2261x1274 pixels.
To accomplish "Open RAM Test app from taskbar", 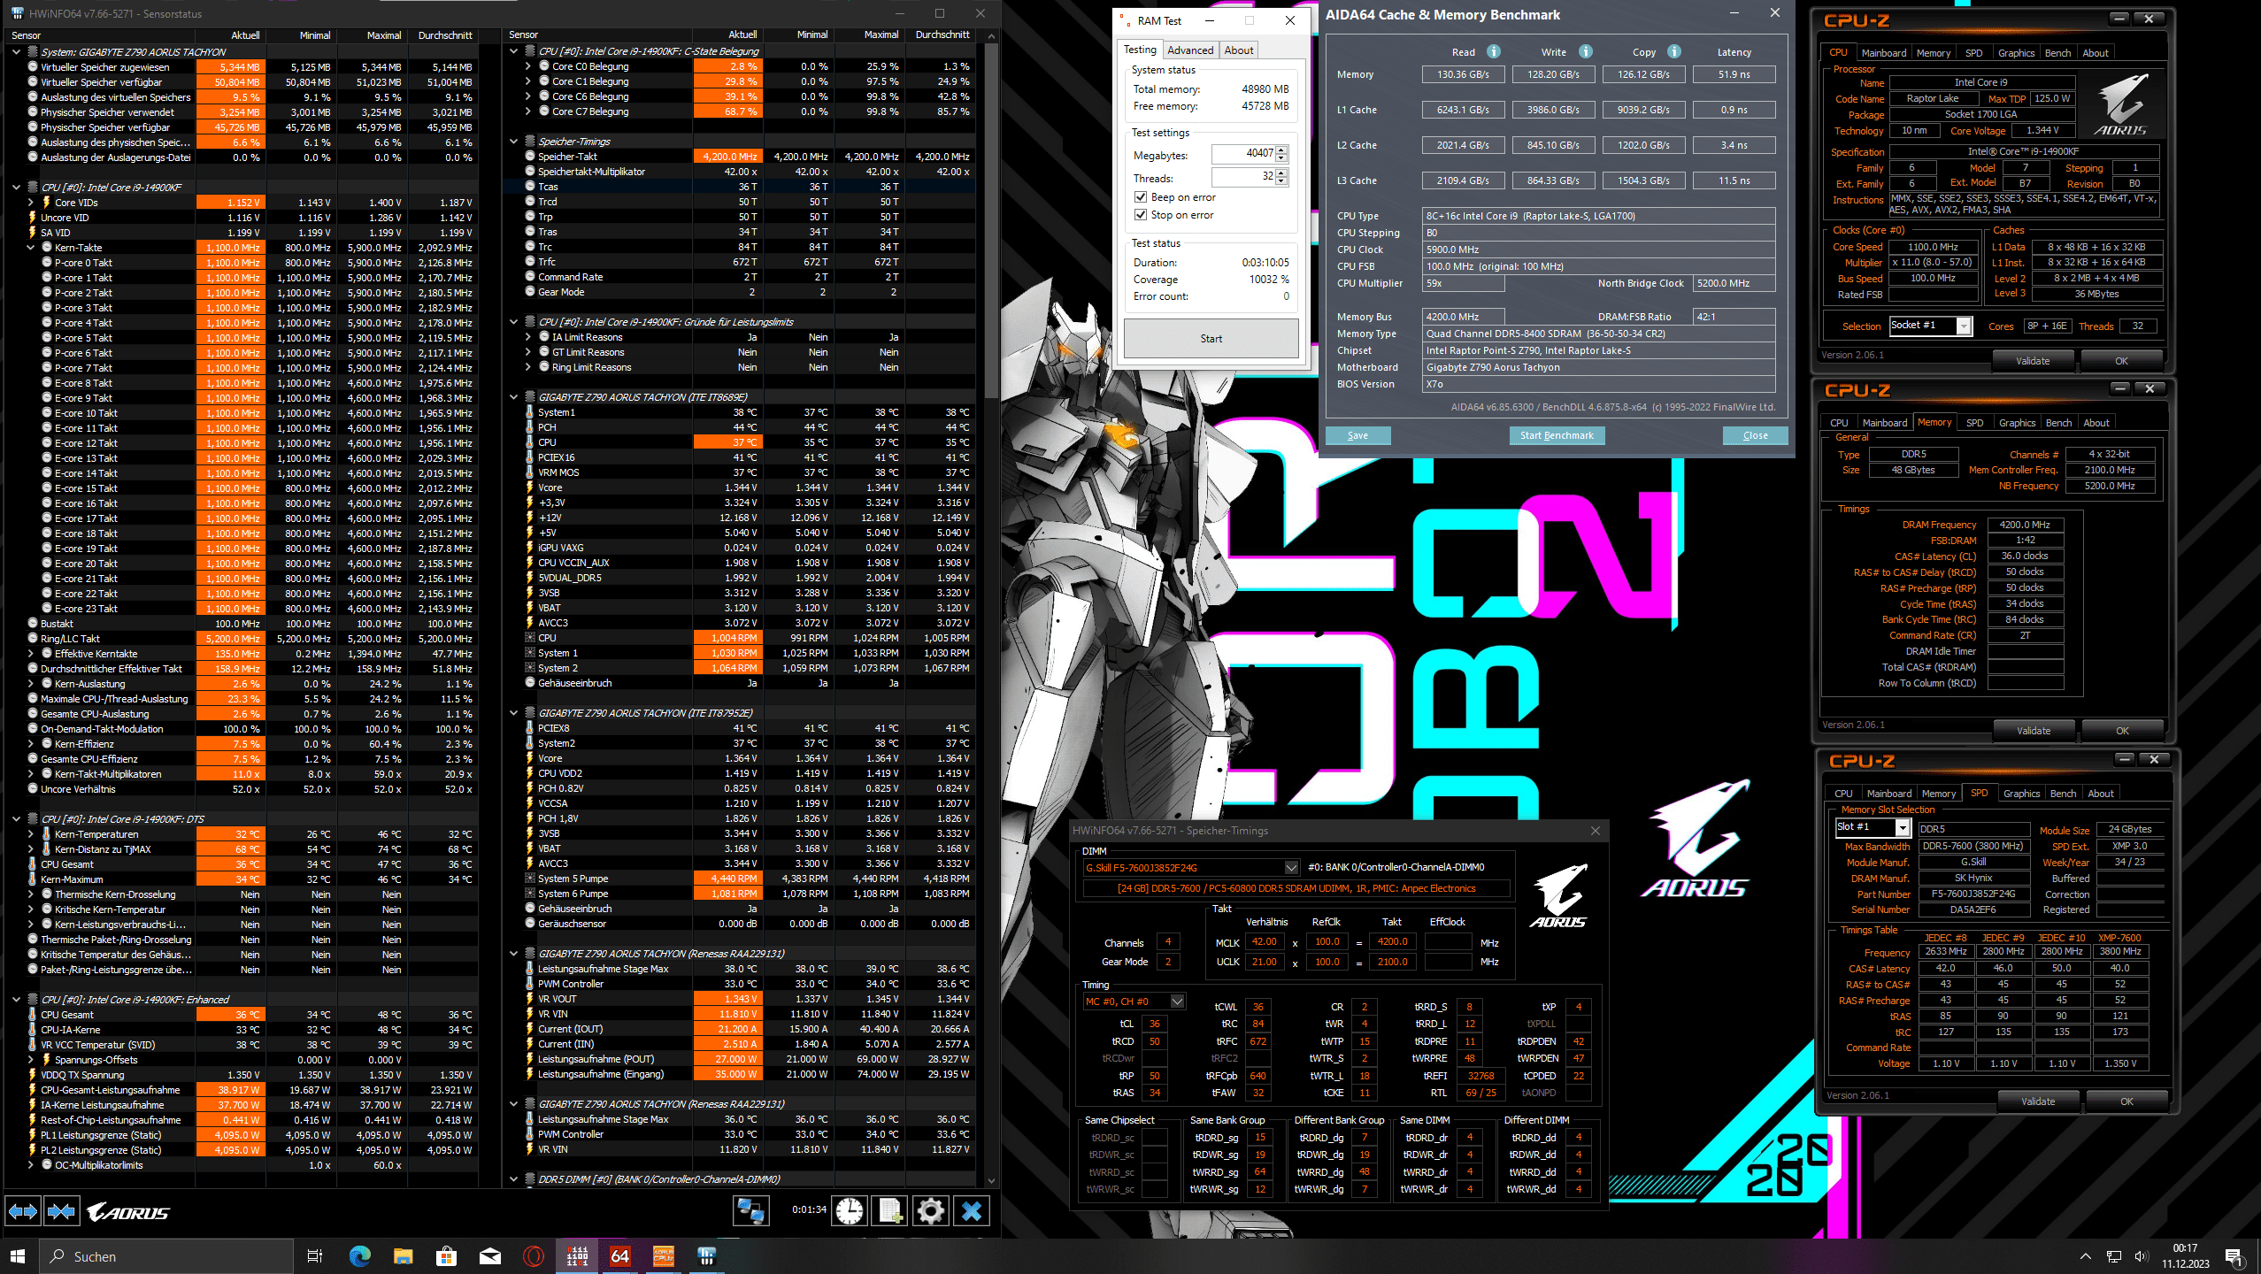I will [577, 1256].
